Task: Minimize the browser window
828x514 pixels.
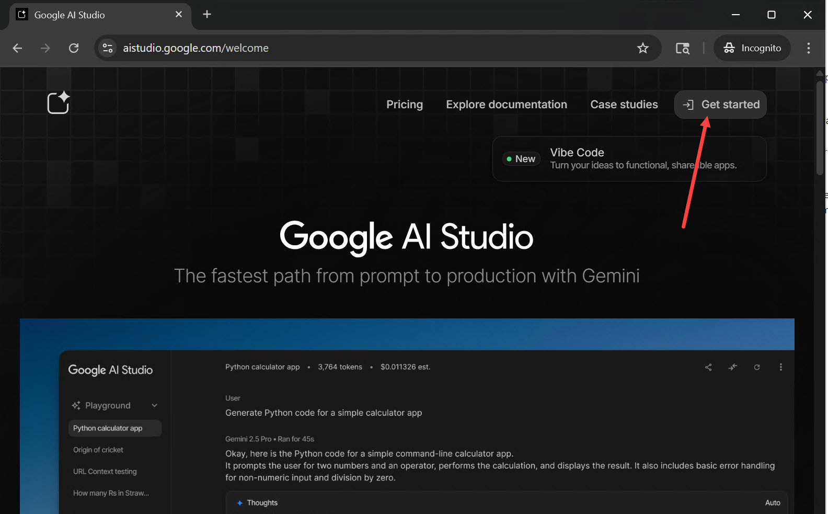Action: pyautogui.click(x=735, y=15)
